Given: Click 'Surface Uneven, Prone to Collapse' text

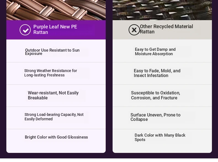Looking at the screenshot, I should (x=155, y=117).
